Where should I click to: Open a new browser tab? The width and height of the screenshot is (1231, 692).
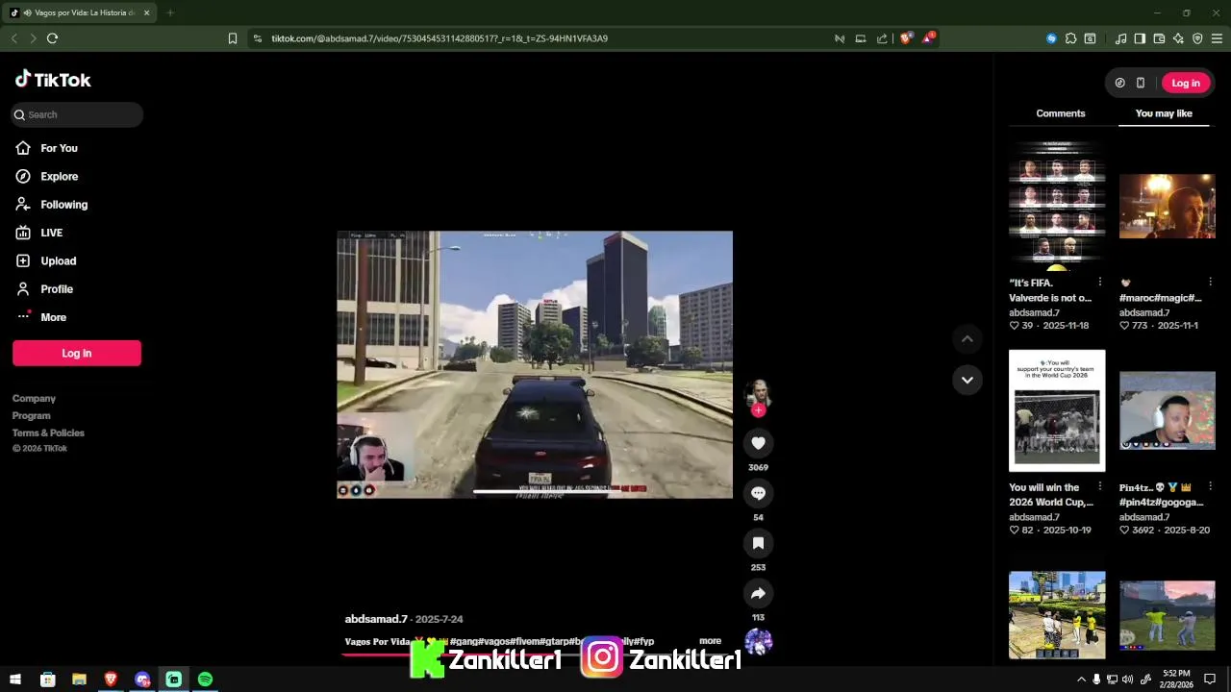(x=170, y=12)
